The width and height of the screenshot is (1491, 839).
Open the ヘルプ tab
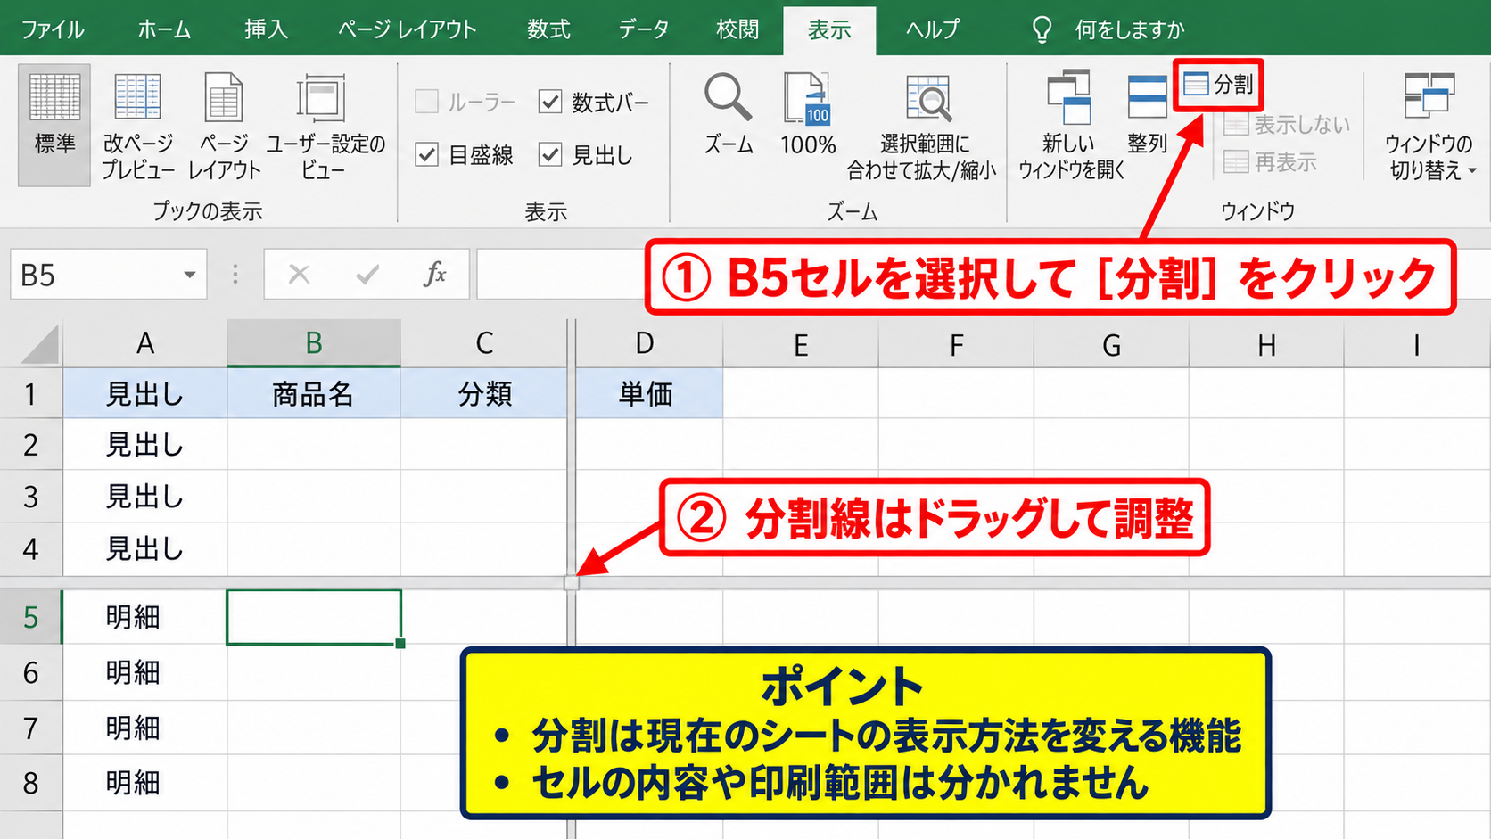[932, 29]
